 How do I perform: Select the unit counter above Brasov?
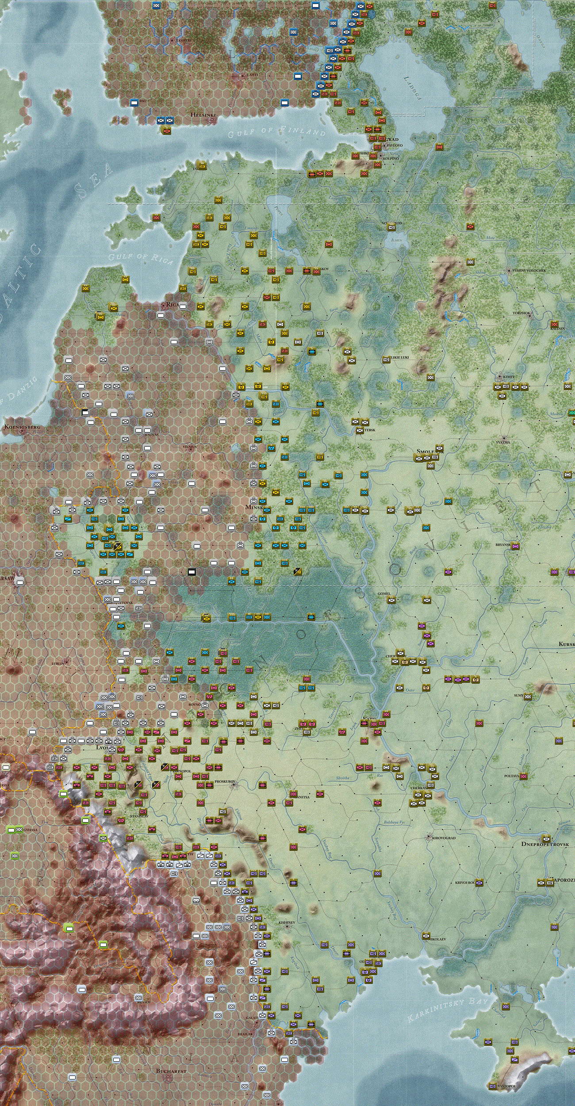tap(138, 998)
